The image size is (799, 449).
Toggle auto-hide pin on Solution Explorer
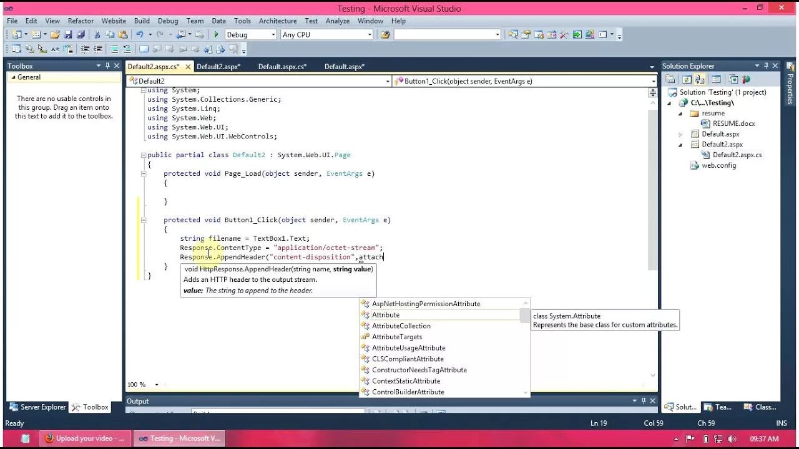pyautogui.click(x=766, y=65)
